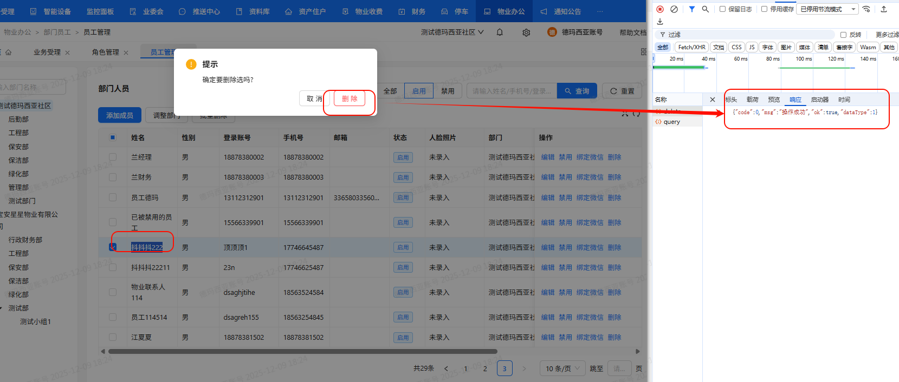
Task: Close the request details panel
Action: [713, 100]
